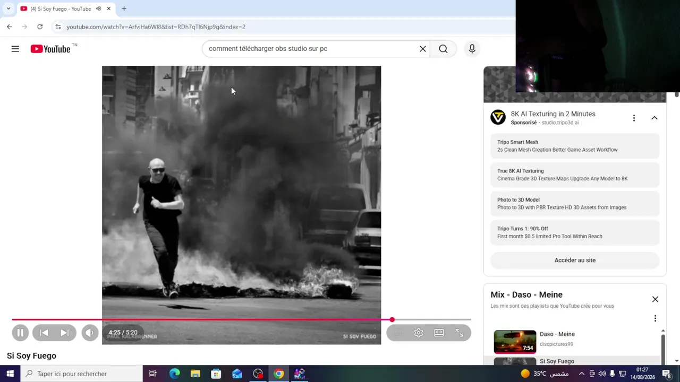Open the 8K AI Texturing ad title
Screen dimensions: 680x382
[x=553, y=114]
